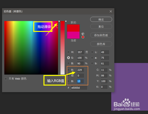Click the Y yellow field showing 100

(x=104, y=81)
